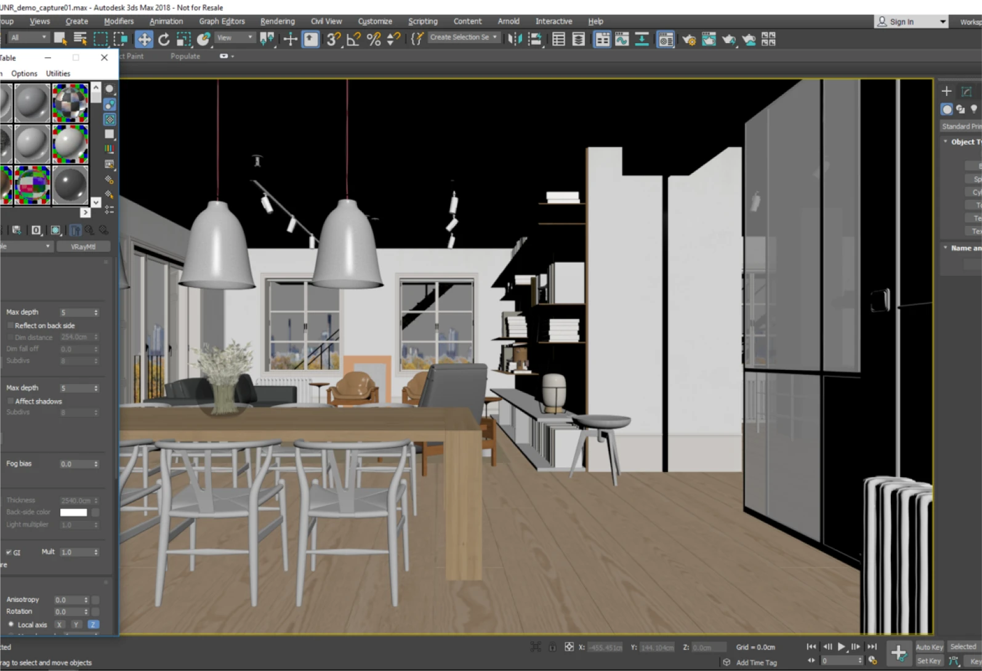The height and width of the screenshot is (671, 982).
Task: Click the Select and Place tool
Action: point(203,39)
